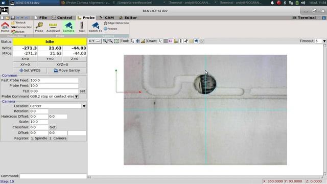Screen dimensions: 327x184
Task: Click the XYZ=0 button
Action: (x=62, y=65)
